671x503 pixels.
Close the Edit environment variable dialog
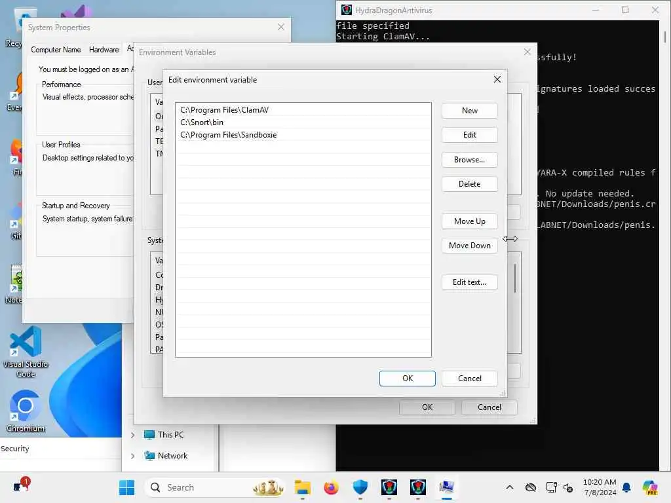(497, 79)
